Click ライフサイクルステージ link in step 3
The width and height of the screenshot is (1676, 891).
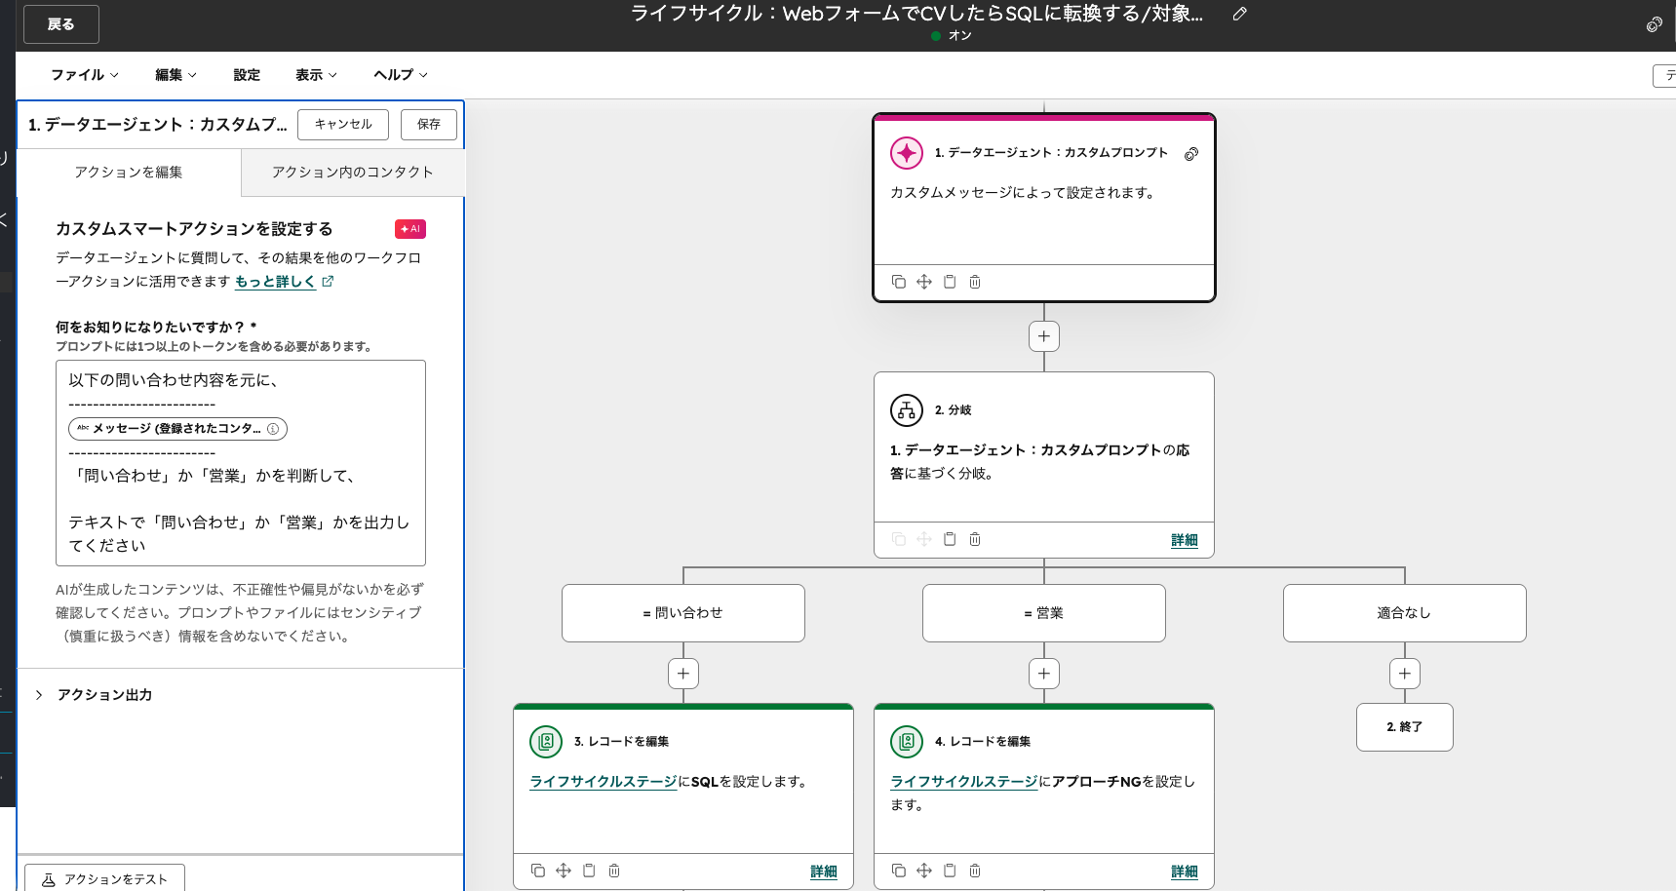(x=604, y=782)
